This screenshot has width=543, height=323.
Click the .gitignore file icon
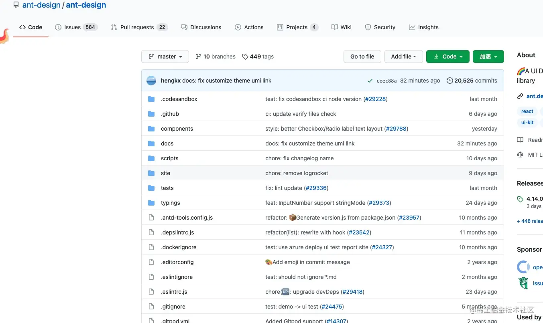[151, 307]
